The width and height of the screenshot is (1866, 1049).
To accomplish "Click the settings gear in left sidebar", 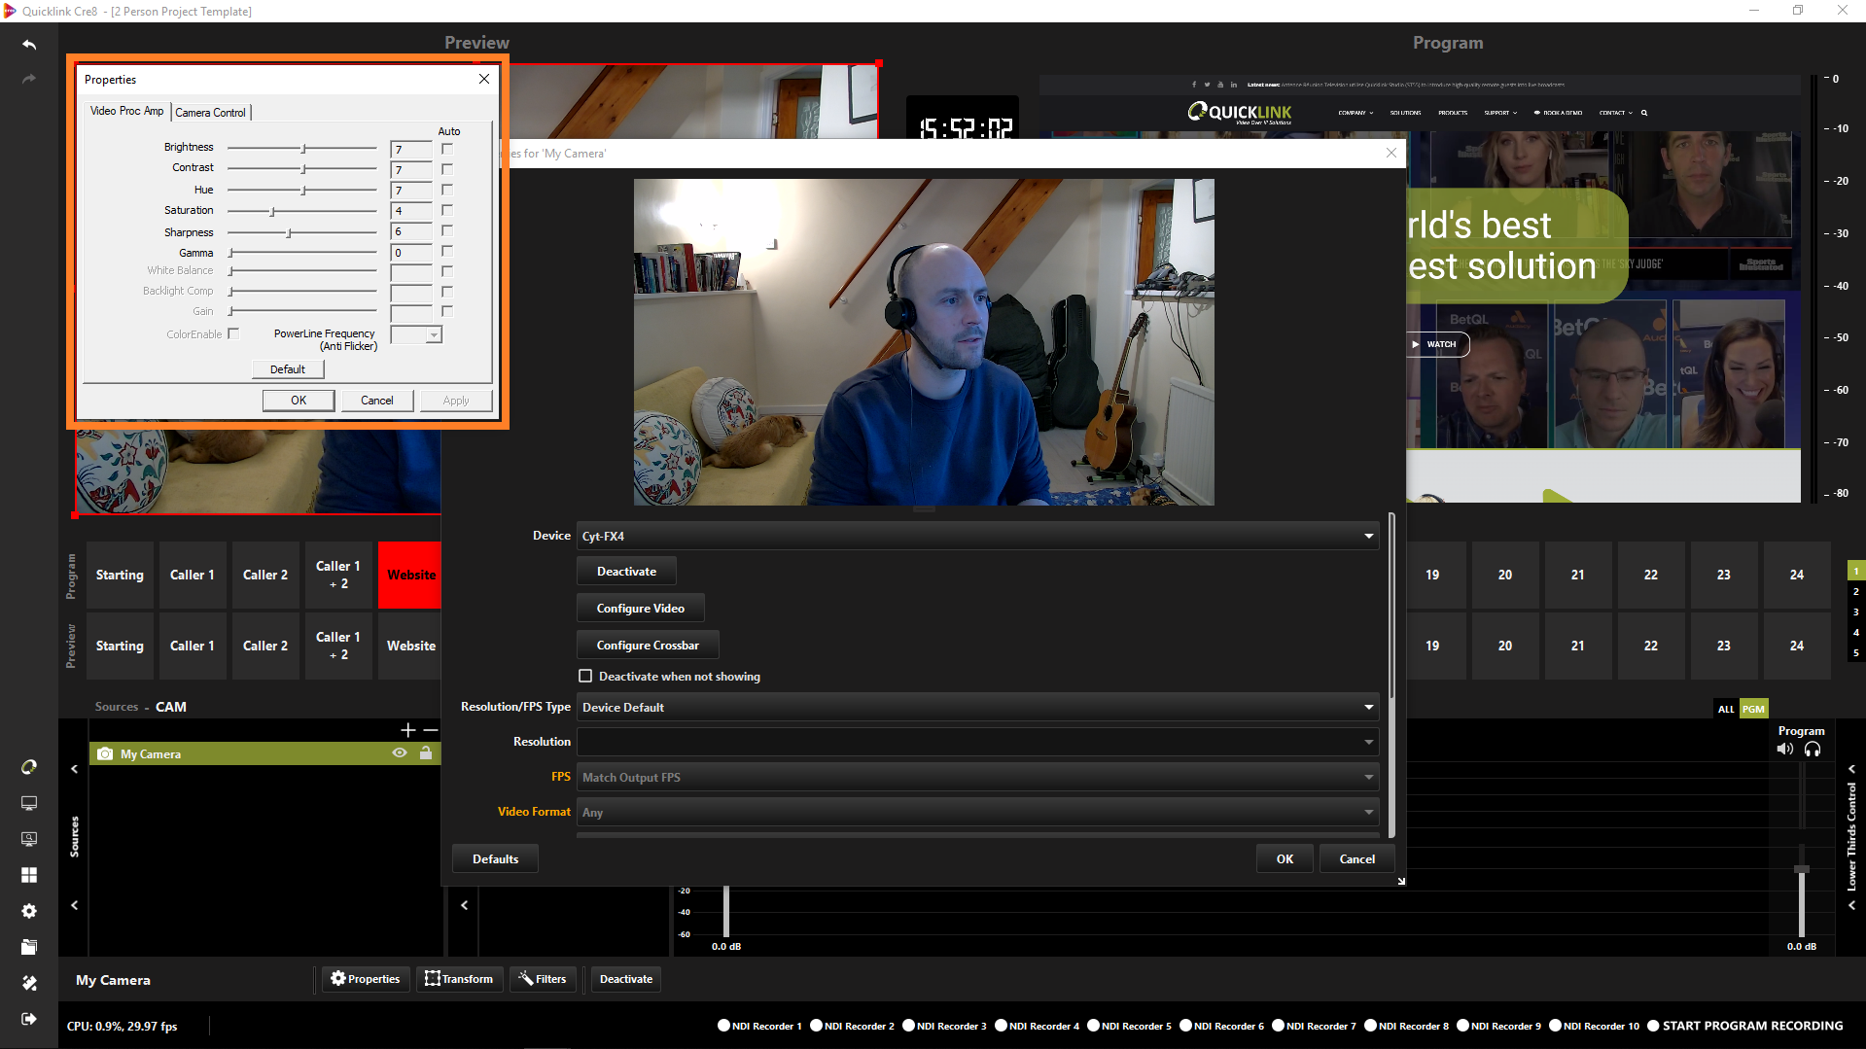I will coord(29,911).
